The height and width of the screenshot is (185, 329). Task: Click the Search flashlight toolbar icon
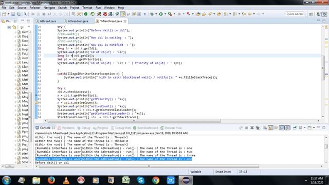pos(210,14)
